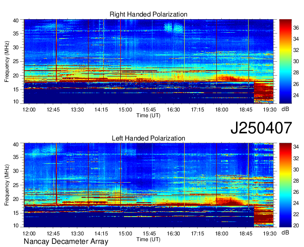Click the twin bright blobs near 16:30, Right Handed plot

(x=173, y=27)
